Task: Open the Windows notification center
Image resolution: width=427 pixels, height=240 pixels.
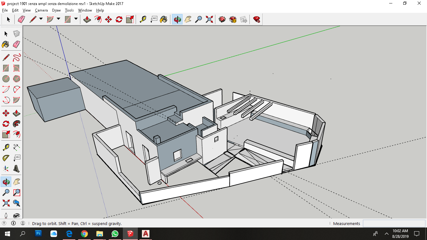Action: pos(417,233)
